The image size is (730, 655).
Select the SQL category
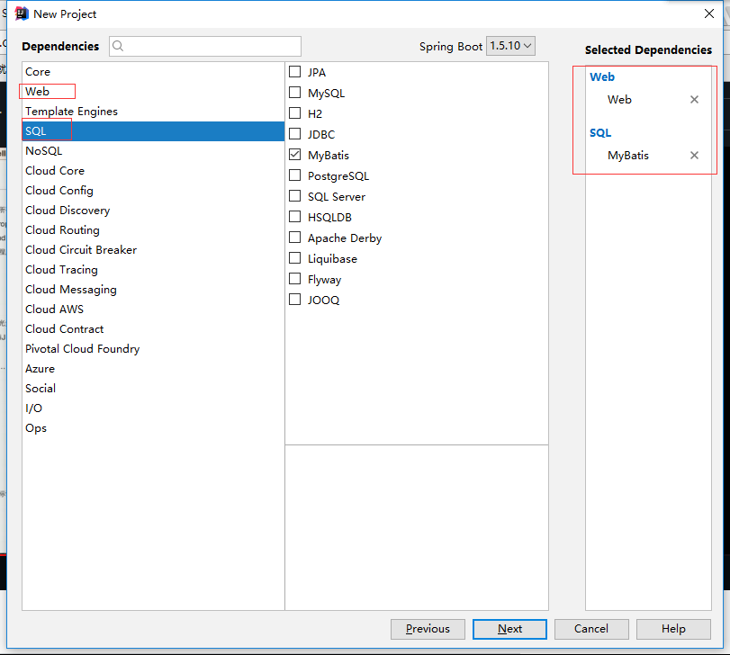coord(153,131)
